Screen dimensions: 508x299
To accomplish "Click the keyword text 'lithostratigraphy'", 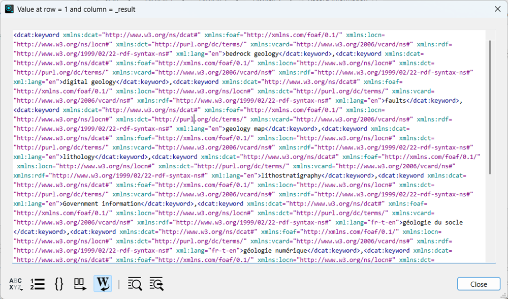I will click(291, 176).
